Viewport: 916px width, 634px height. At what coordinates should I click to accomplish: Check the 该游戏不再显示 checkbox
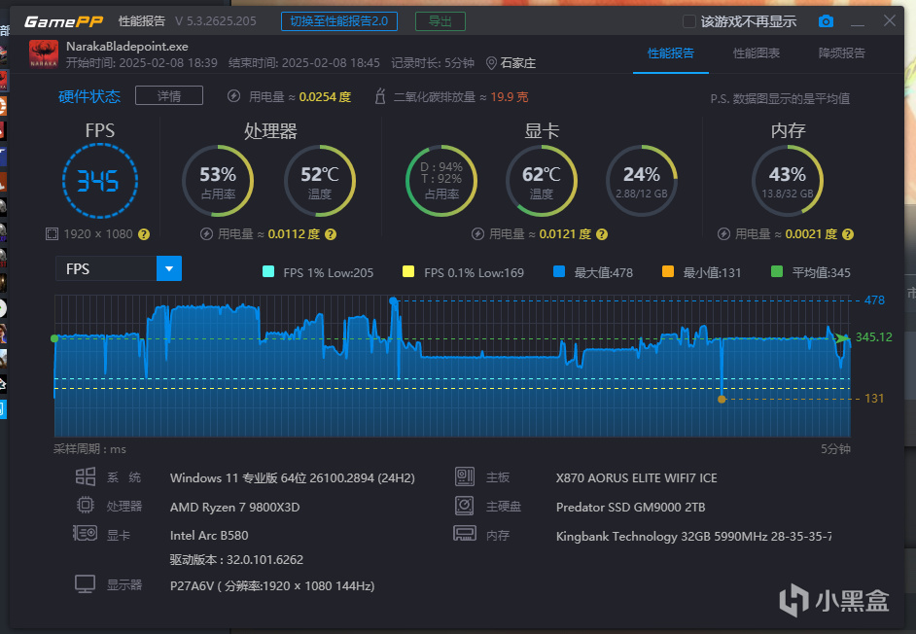tap(689, 21)
